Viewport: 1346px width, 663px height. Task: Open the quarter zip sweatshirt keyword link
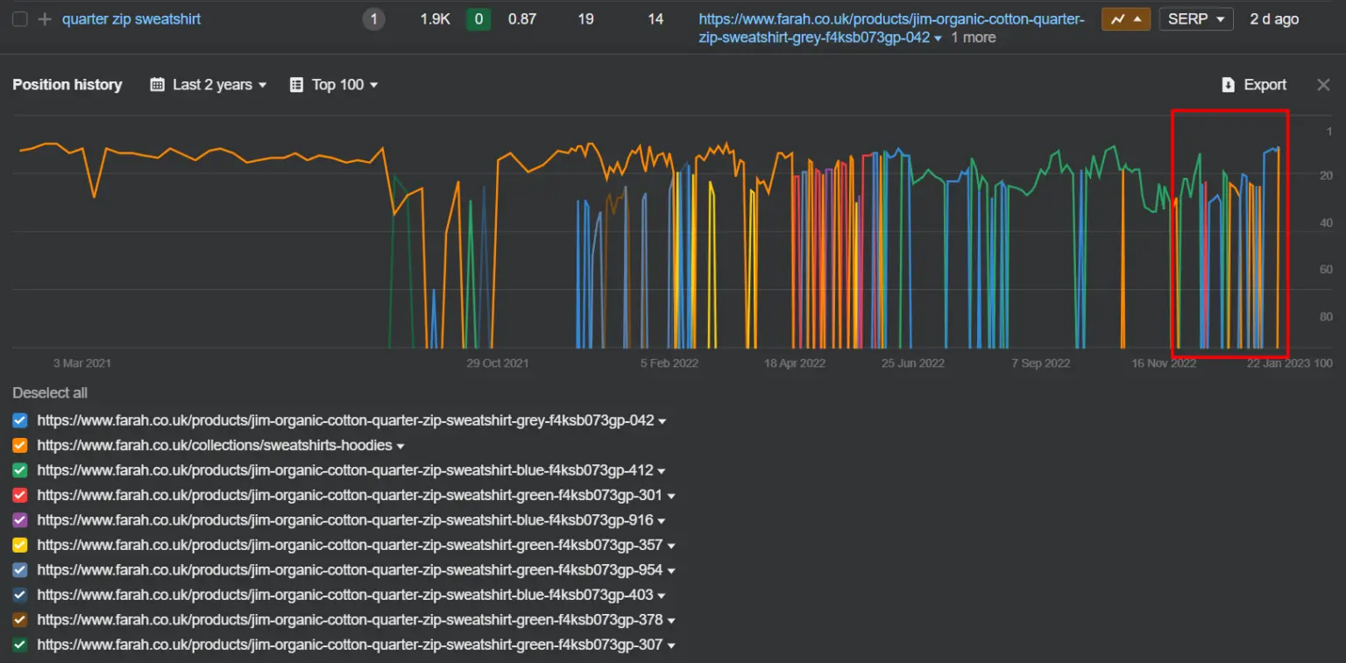[x=131, y=19]
